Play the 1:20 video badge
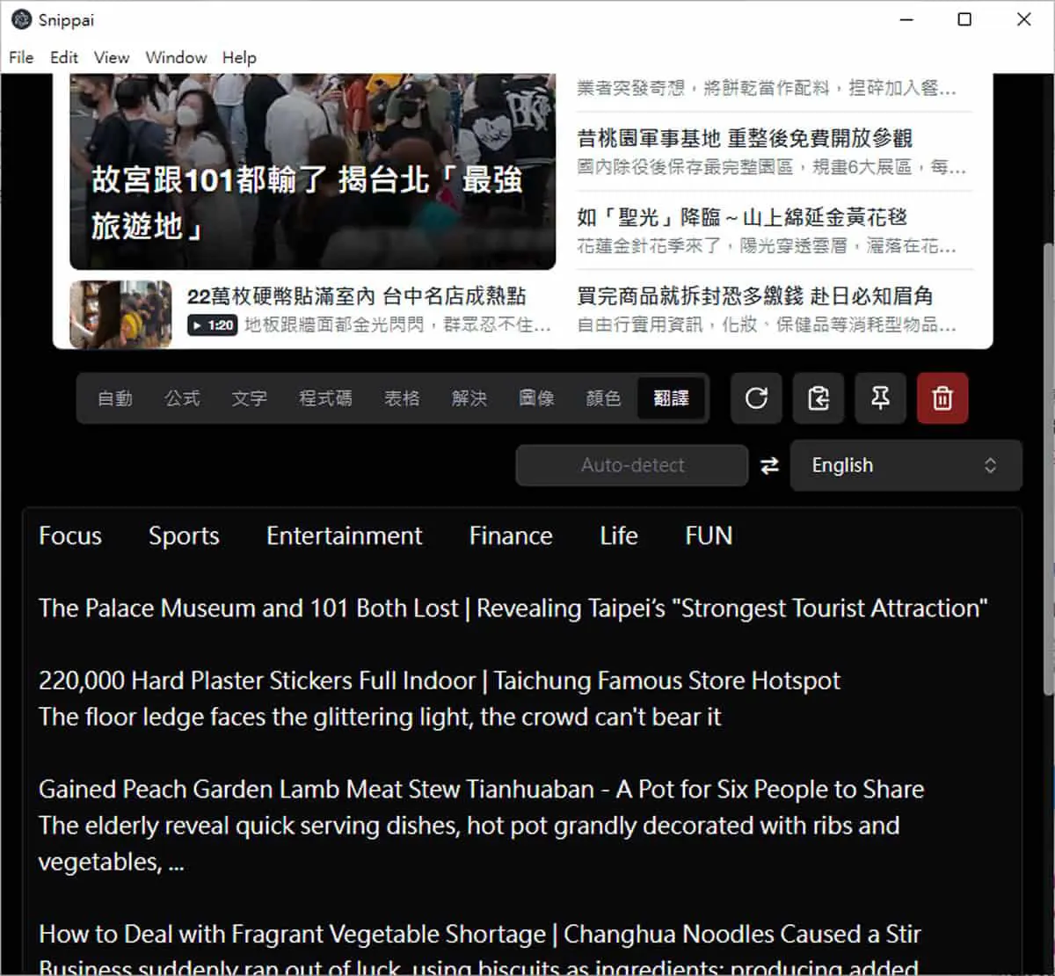This screenshot has width=1055, height=976. point(212,325)
